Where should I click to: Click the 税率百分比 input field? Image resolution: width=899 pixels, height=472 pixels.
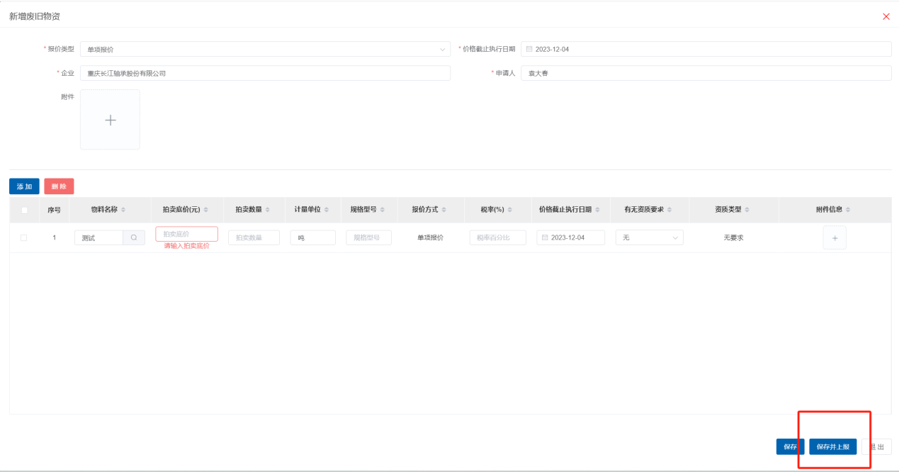click(x=497, y=238)
